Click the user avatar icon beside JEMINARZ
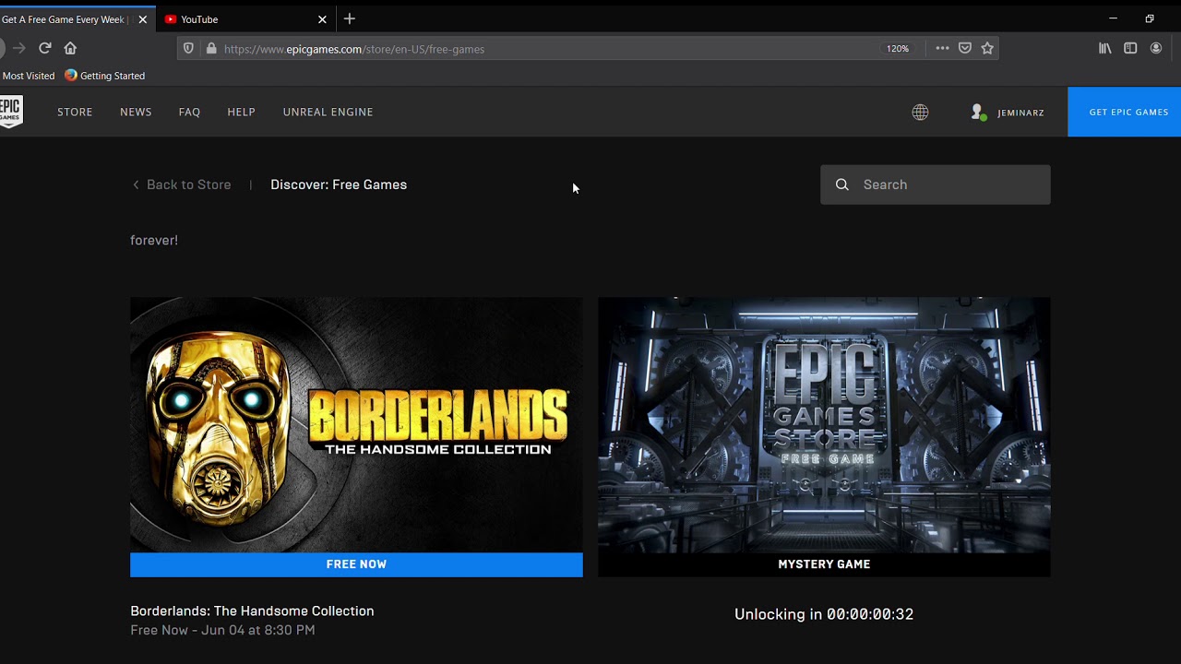 coord(979,113)
